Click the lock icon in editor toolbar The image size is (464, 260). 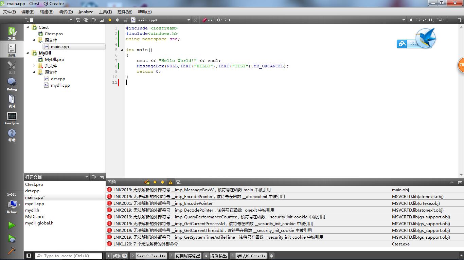point(126,20)
